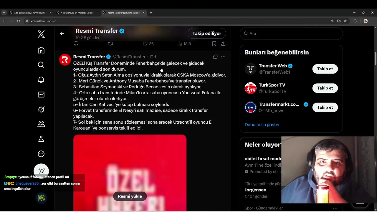Open Notifications bell icon
The width and height of the screenshot is (377, 212).
(x=41, y=80)
